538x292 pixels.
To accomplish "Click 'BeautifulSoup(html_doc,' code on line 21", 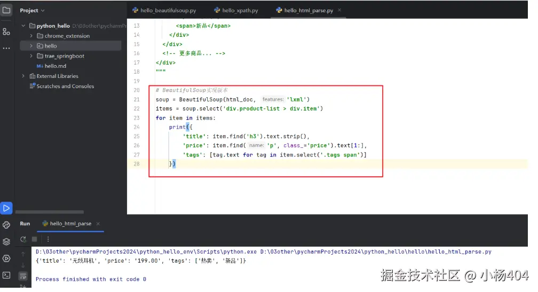I will 218,99.
